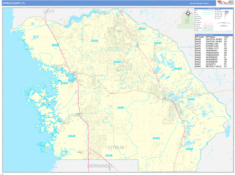
Task: Click grid location E3 in the index
Action: click(x=226, y=66)
